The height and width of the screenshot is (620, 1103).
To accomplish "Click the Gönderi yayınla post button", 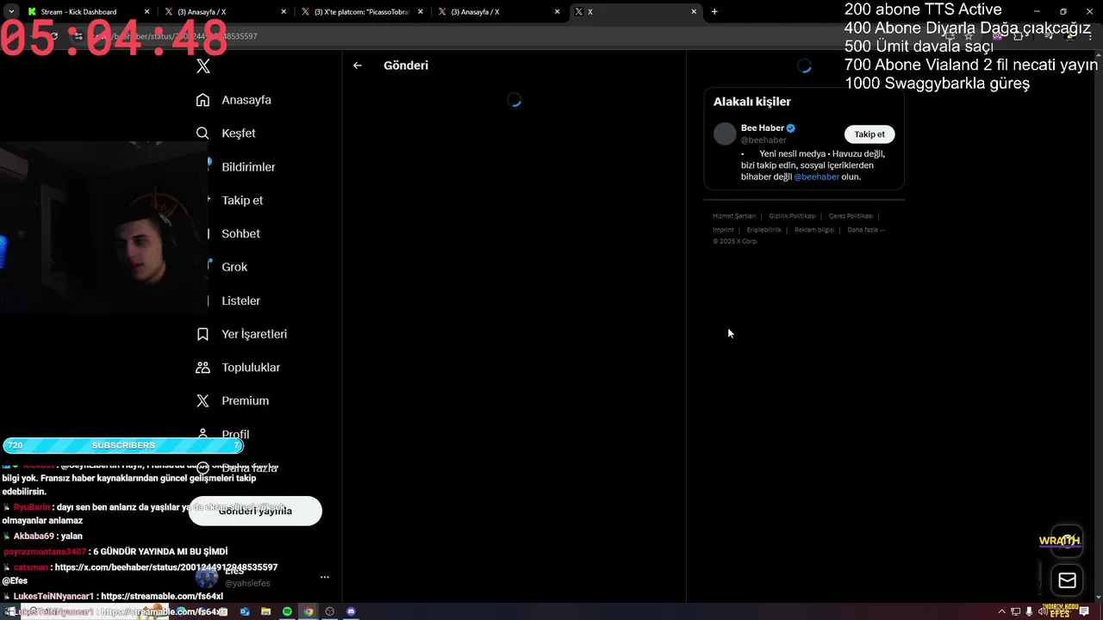I will tap(255, 511).
